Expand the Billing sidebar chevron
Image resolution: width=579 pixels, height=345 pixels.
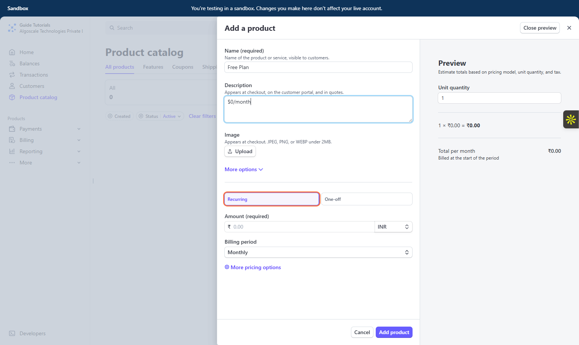click(x=79, y=140)
